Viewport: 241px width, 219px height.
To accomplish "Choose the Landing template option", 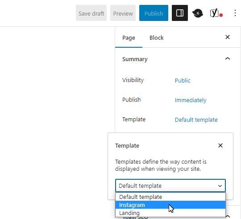I will click(170, 213).
